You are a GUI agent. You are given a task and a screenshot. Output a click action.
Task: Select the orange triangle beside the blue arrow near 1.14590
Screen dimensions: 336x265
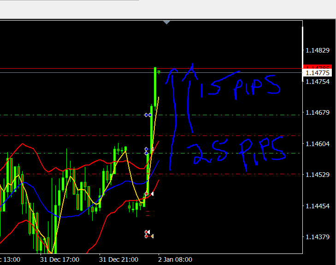(x=152, y=149)
